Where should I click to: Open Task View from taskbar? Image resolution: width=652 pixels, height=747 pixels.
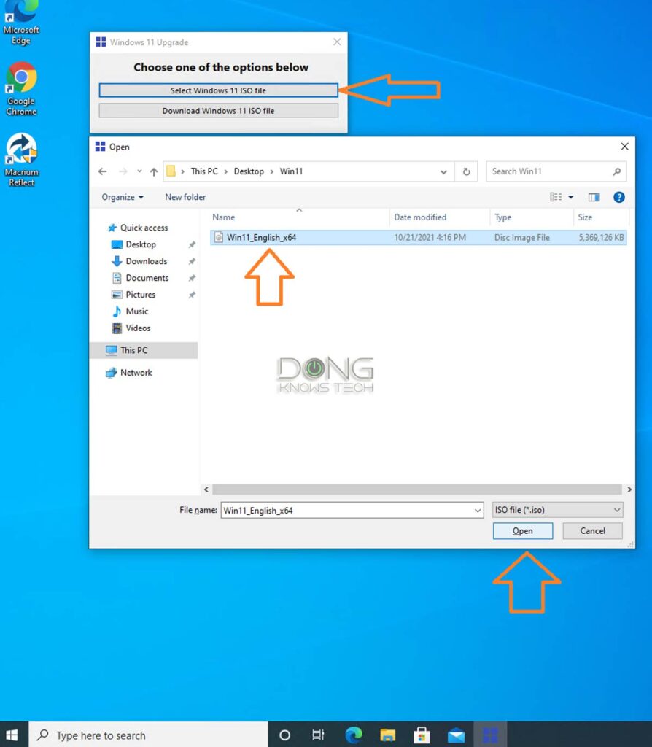click(318, 735)
